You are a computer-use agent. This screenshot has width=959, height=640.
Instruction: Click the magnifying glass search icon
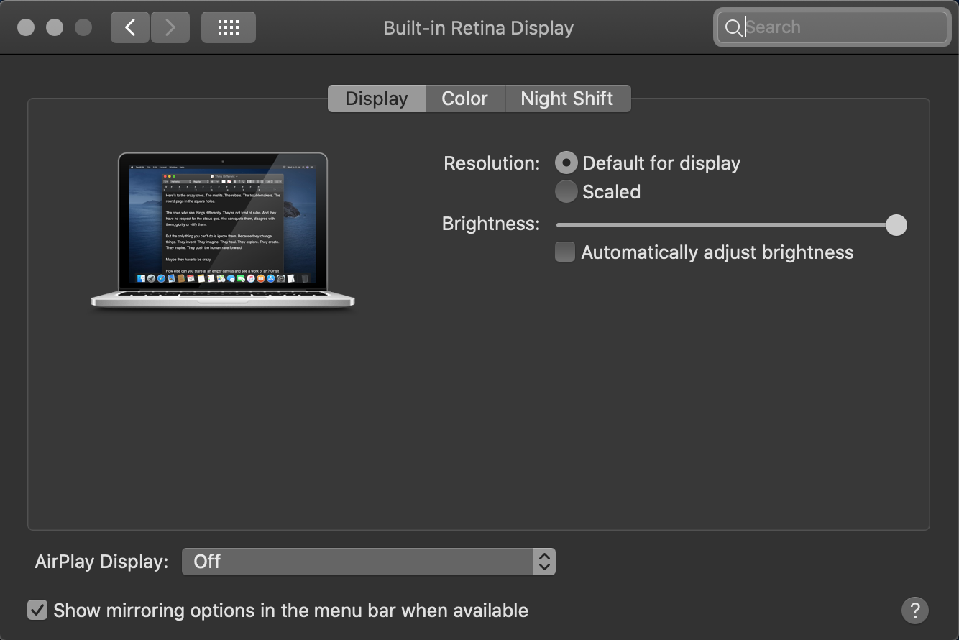[x=733, y=28]
